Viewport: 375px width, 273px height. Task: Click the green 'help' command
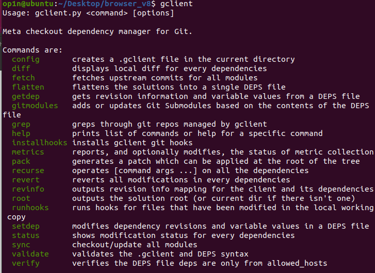[x=21, y=133]
